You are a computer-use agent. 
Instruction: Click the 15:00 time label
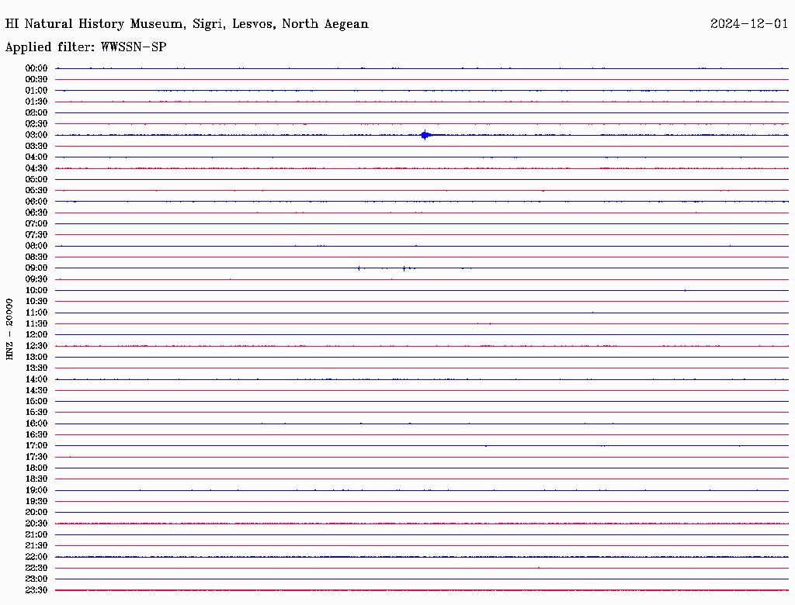pos(36,401)
